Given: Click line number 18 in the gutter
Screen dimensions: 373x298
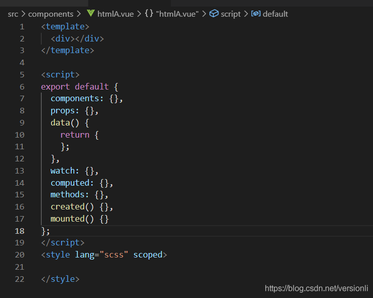Looking at the screenshot, I should tap(20, 231).
